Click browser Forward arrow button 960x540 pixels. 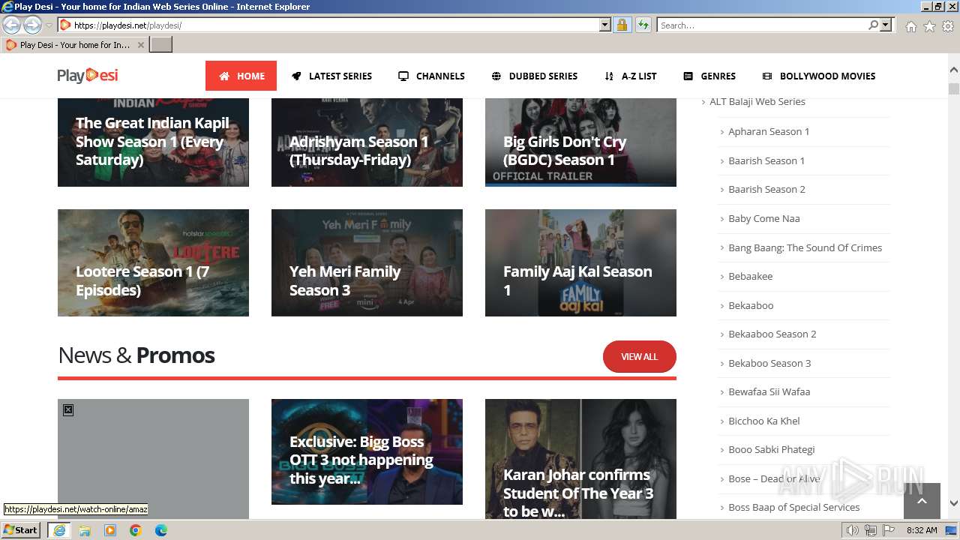[32, 25]
